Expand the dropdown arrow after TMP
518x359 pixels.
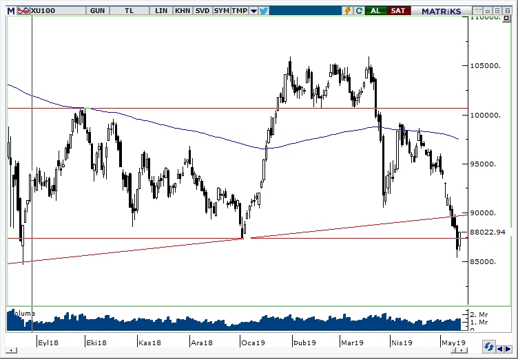(253, 11)
